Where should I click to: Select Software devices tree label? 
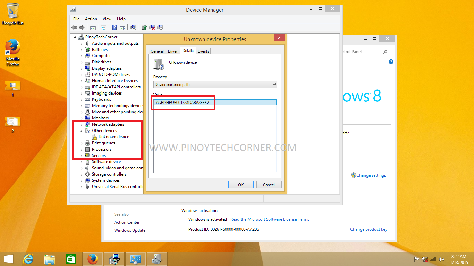click(x=107, y=162)
